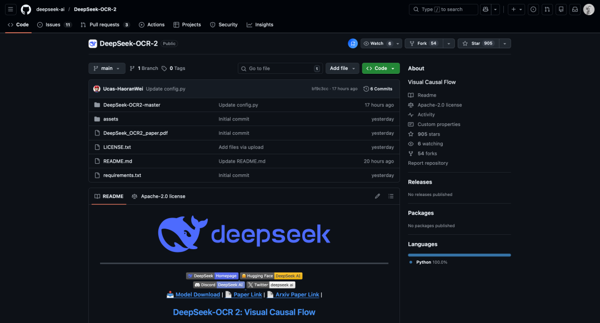Screen dimensions: 600x323
Task: Open the main branch selector
Action: [107, 68]
